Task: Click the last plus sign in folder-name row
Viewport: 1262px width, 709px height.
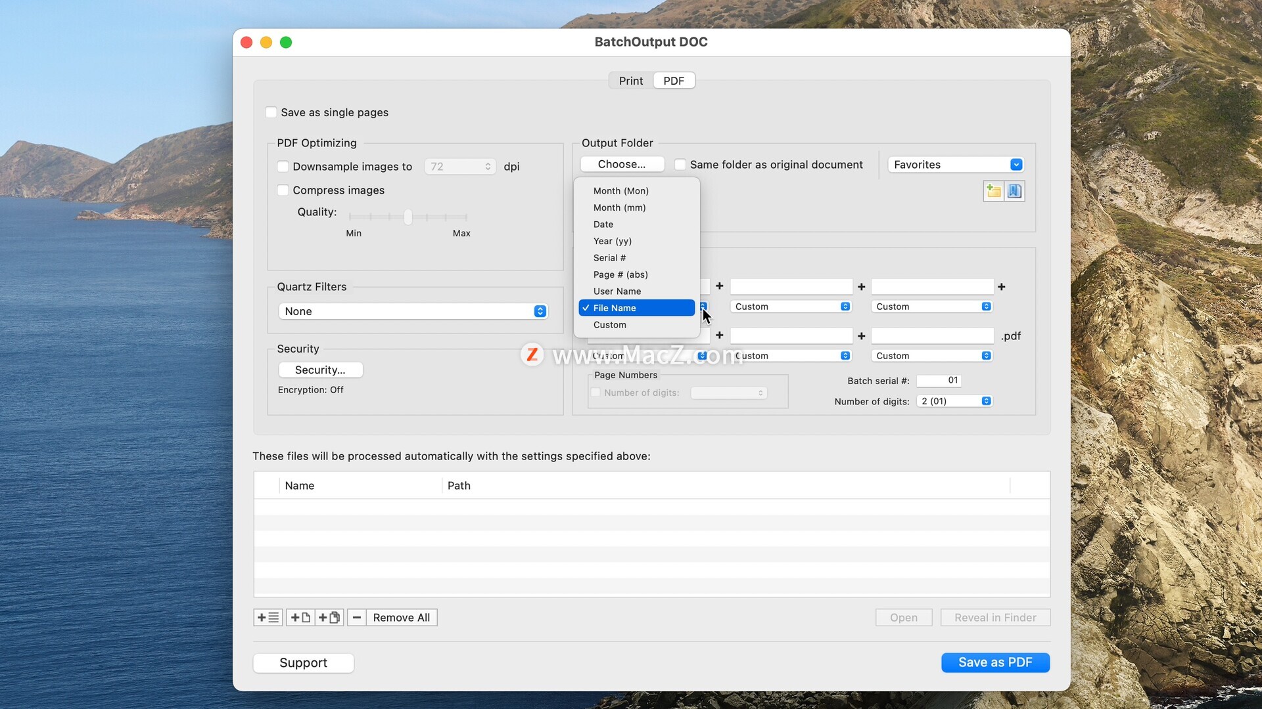Action: pos(1002,287)
